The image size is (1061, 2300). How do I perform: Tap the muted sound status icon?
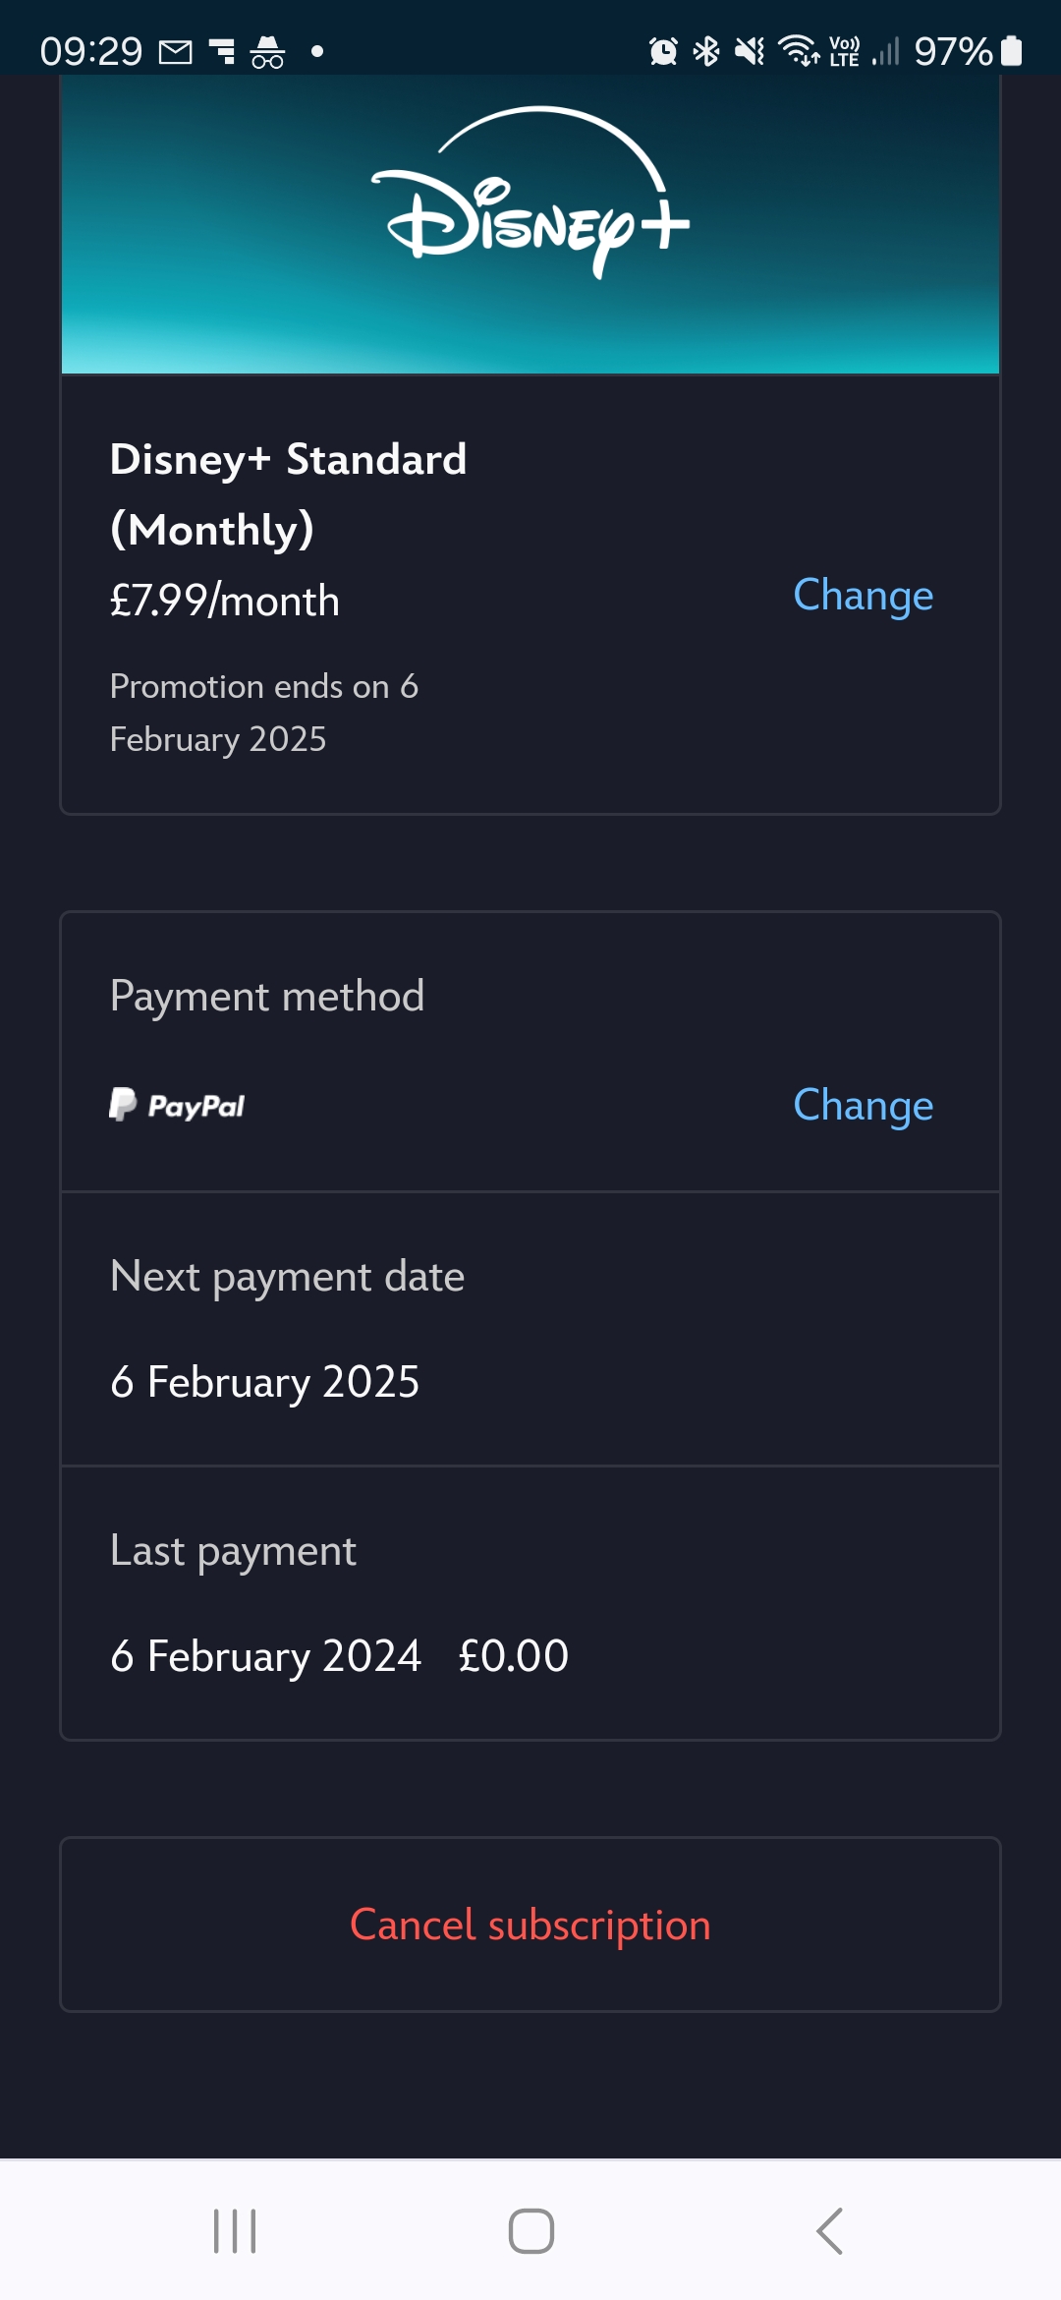[750, 51]
